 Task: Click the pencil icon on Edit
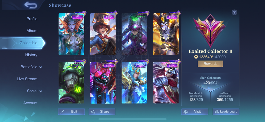point(62,111)
